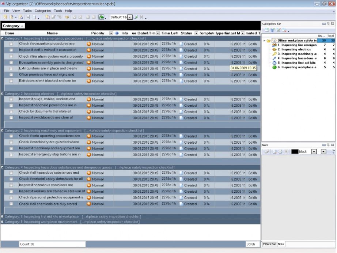This screenshot has width=337, height=253.
Task: Sort by the Name column header
Action: click(52, 33)
